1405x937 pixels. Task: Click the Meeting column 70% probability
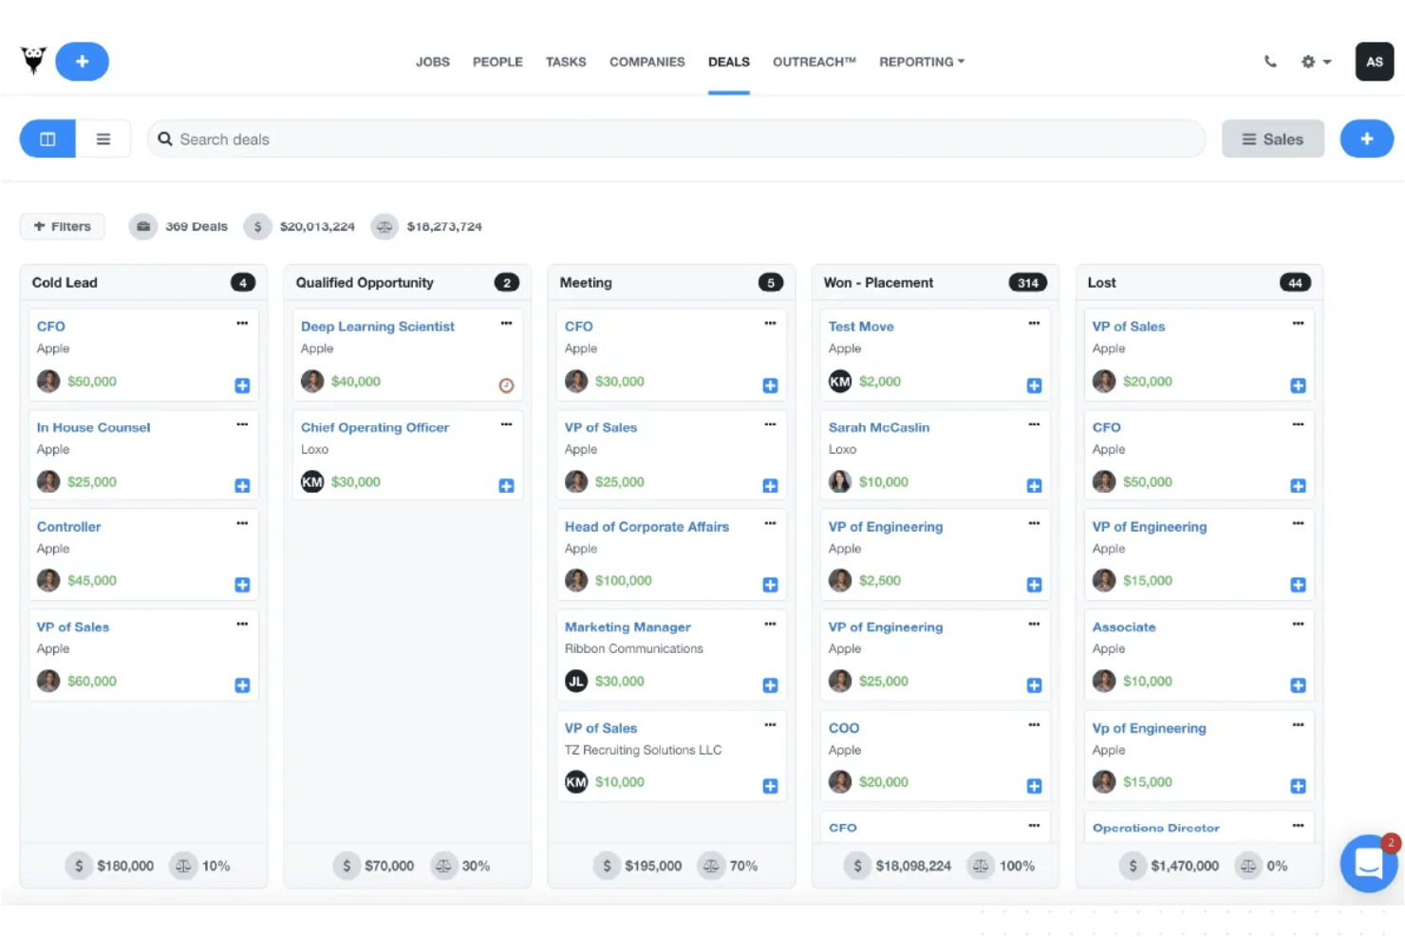pyautogui.click(x=728, y=866)
